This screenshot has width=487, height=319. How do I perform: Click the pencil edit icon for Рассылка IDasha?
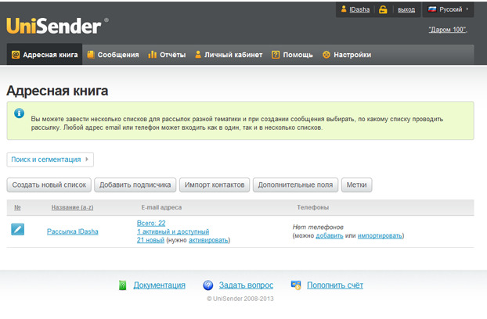pyautogui.click(x=18, y=229)
